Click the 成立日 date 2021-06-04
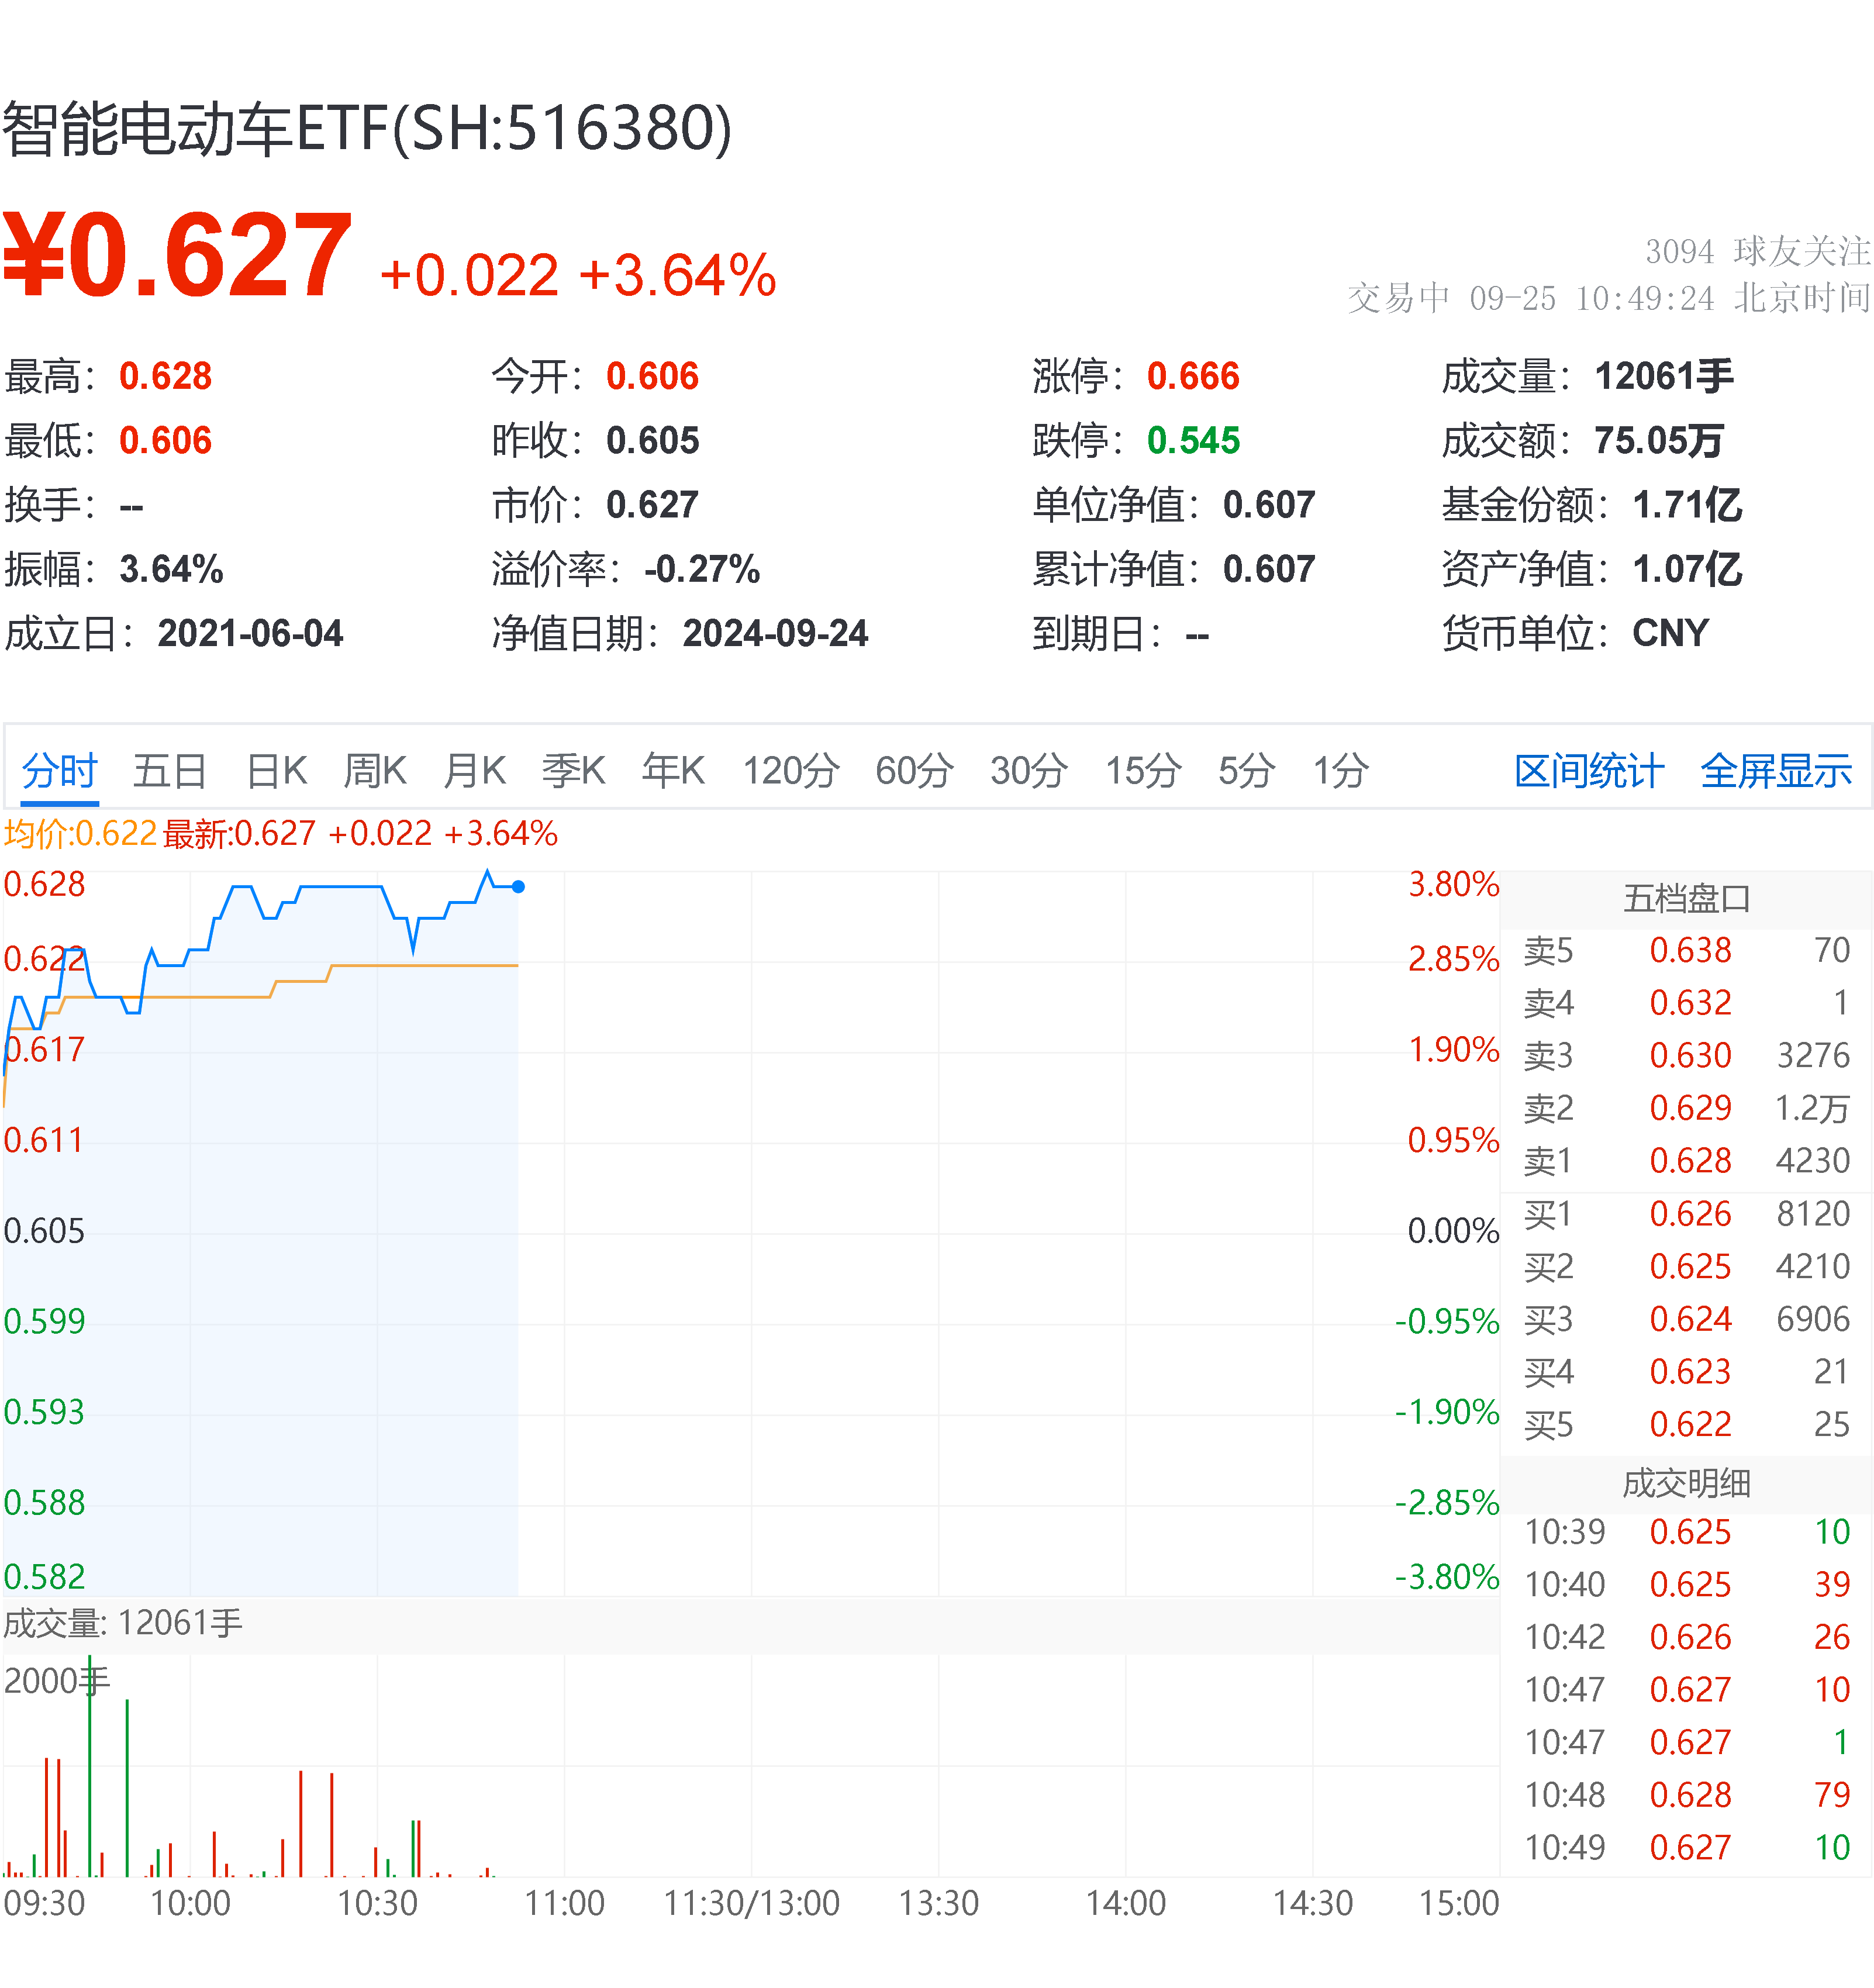 pyautogui.click(x=250, y=633)
